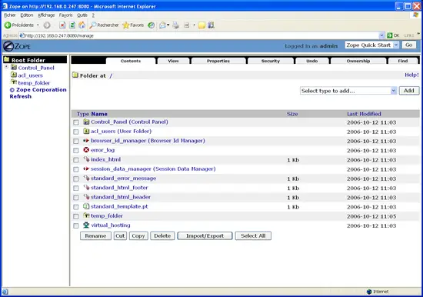Click the acl_users User Folder icon in list
The width and height of the screenshot is (423, 297).
click(86, 132)
